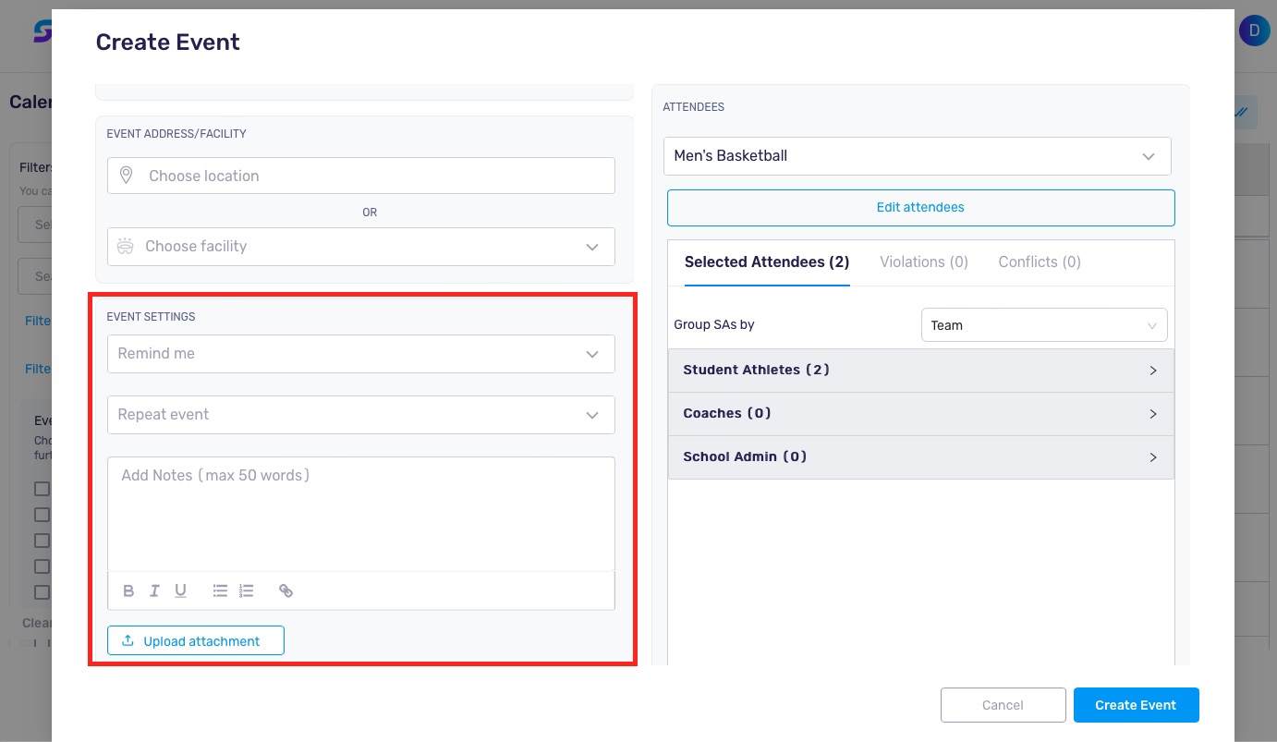Image resolution: width=1277 pixels, height=742 pixels.
Task: Click the facility stadium icon
Action: coord(125,247)
